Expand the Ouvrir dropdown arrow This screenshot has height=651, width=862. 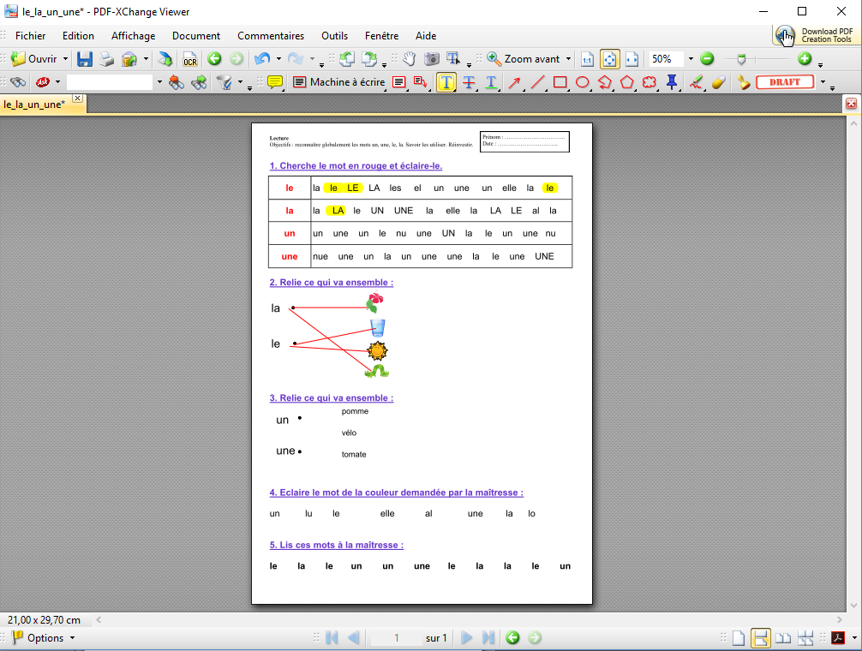point(66,59)
